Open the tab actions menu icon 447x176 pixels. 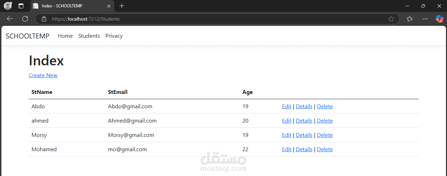(x=21, y=6)
